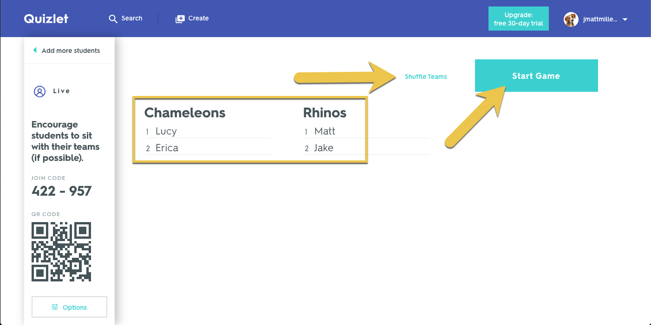
Task: Select student Matt on team Rhinos
Action: pyautogui.click(x=325, y=131)
